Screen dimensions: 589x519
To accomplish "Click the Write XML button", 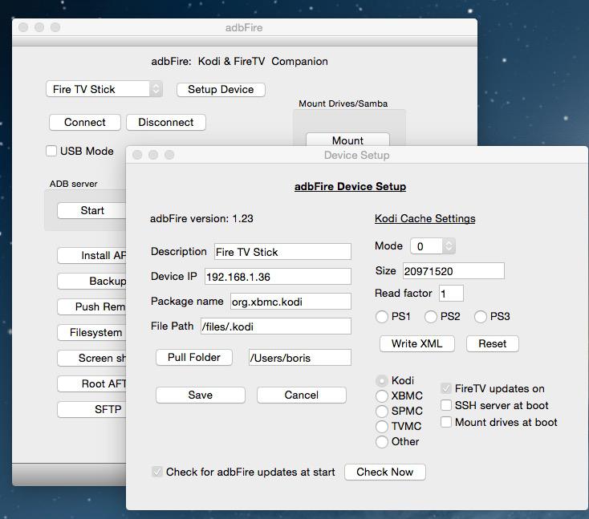I will point(416,343).
